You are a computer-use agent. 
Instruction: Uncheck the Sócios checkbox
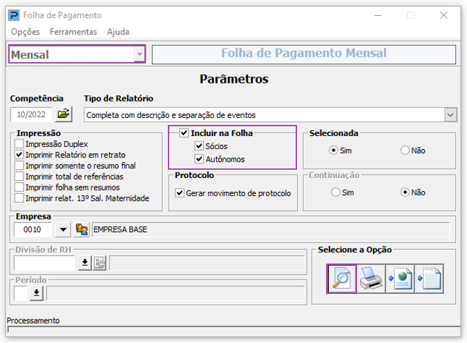[199, 146]
